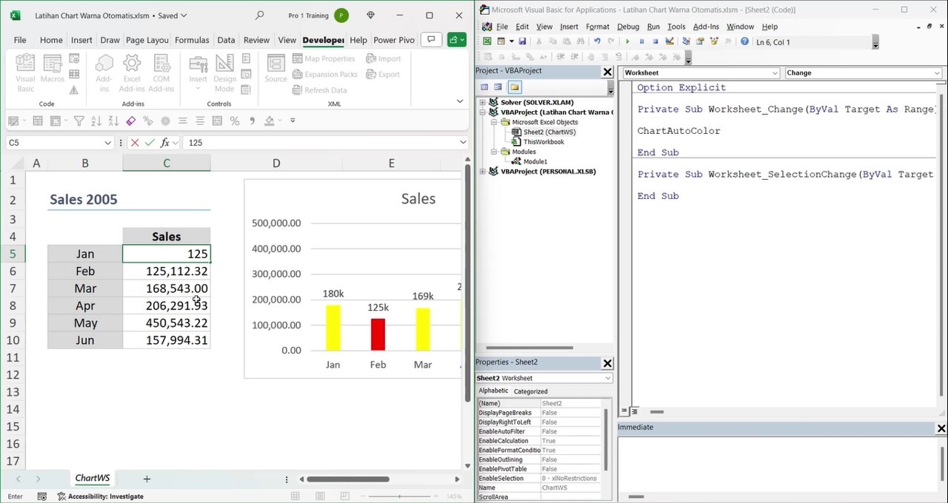This screenshot has height=503, width=948.
Task: Click the fill color bucket in quick toolbar
Action: coord(270,121)
